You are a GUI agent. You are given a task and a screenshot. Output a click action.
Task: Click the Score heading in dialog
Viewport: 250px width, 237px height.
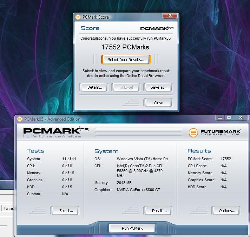(90, 28)
